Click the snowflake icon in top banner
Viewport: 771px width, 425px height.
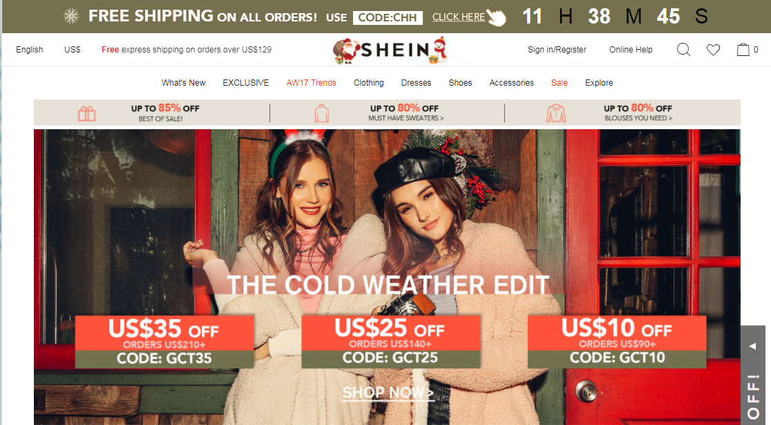point(71,16)
